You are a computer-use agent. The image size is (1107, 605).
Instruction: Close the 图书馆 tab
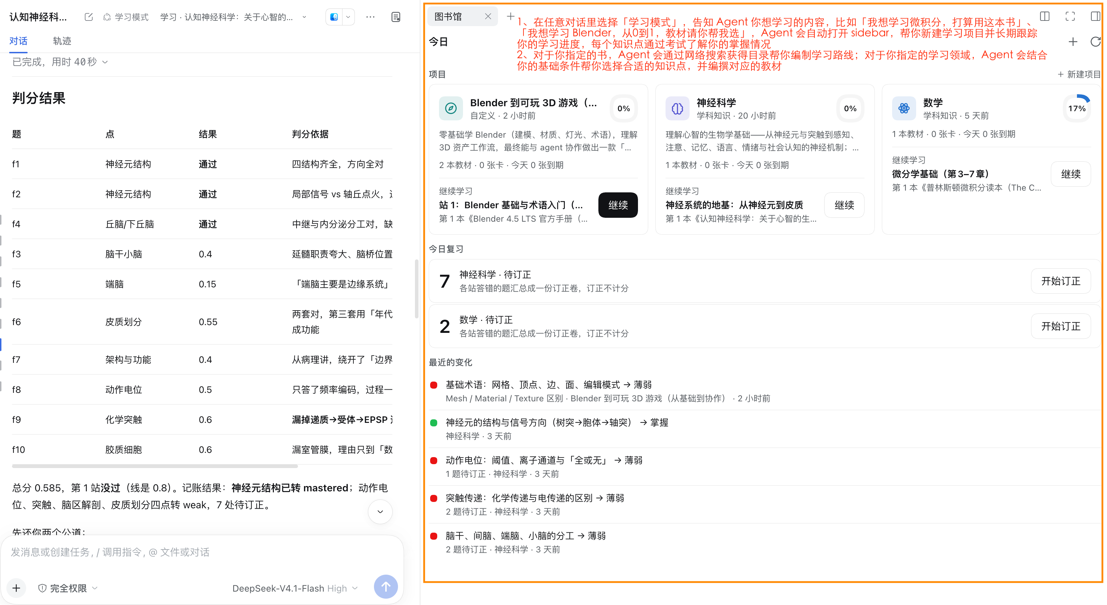pyautogui.click(x=488, y=16)
